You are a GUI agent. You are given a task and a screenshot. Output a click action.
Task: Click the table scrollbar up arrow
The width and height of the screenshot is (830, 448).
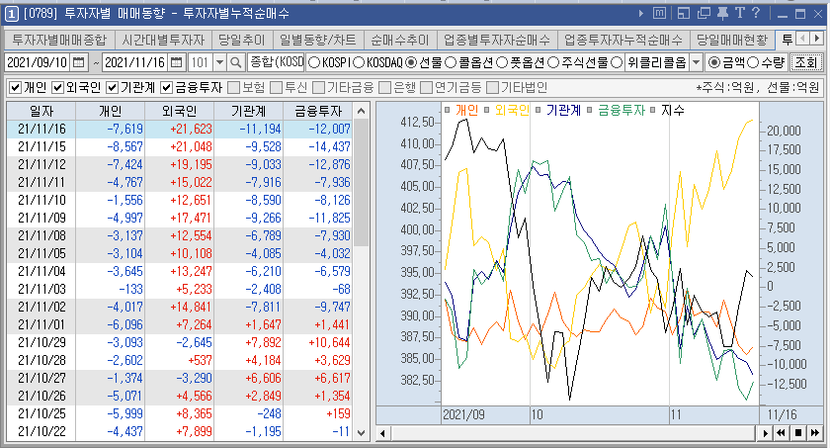pos(361,111)
